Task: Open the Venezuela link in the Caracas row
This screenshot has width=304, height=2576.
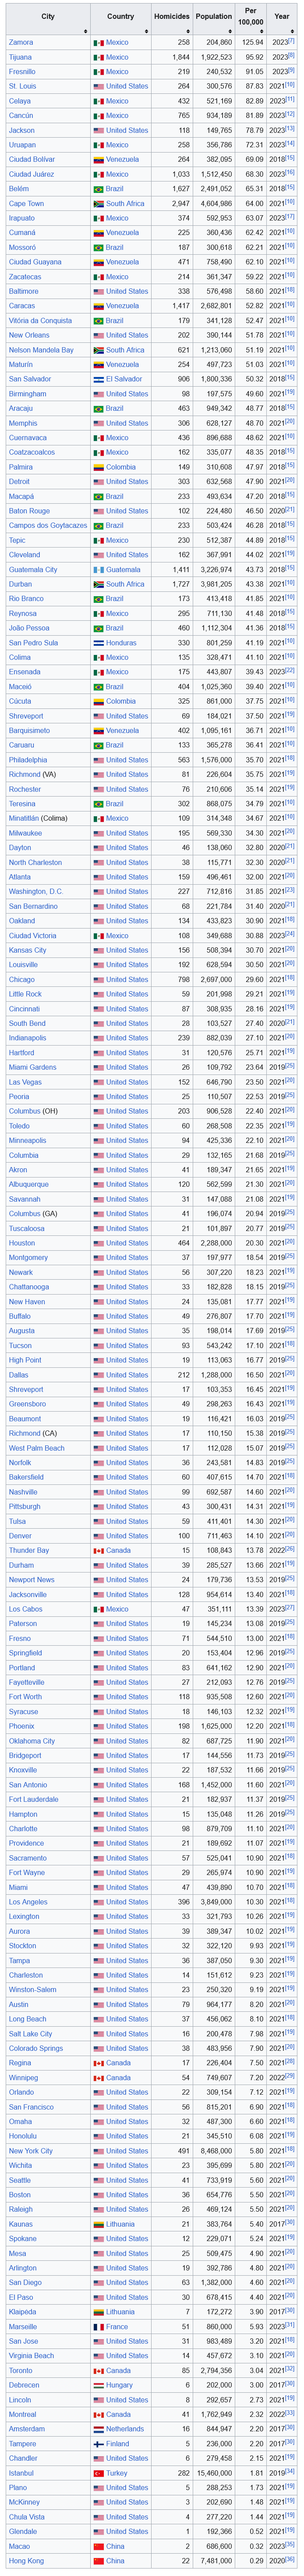Action: (x=123, y=307)
